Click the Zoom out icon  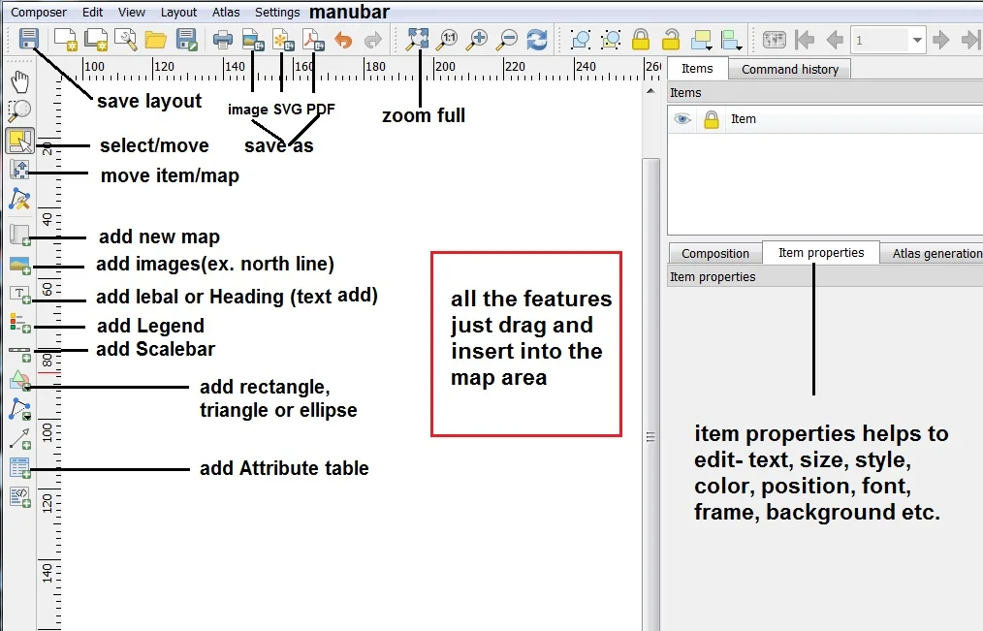pos(507,40)
